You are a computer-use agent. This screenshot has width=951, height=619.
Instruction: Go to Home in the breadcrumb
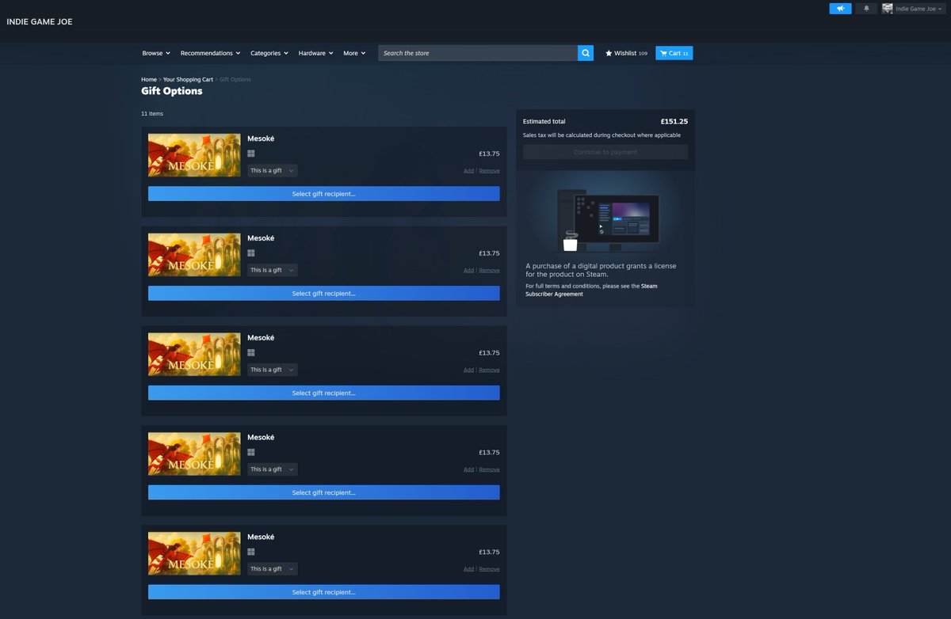149,80
